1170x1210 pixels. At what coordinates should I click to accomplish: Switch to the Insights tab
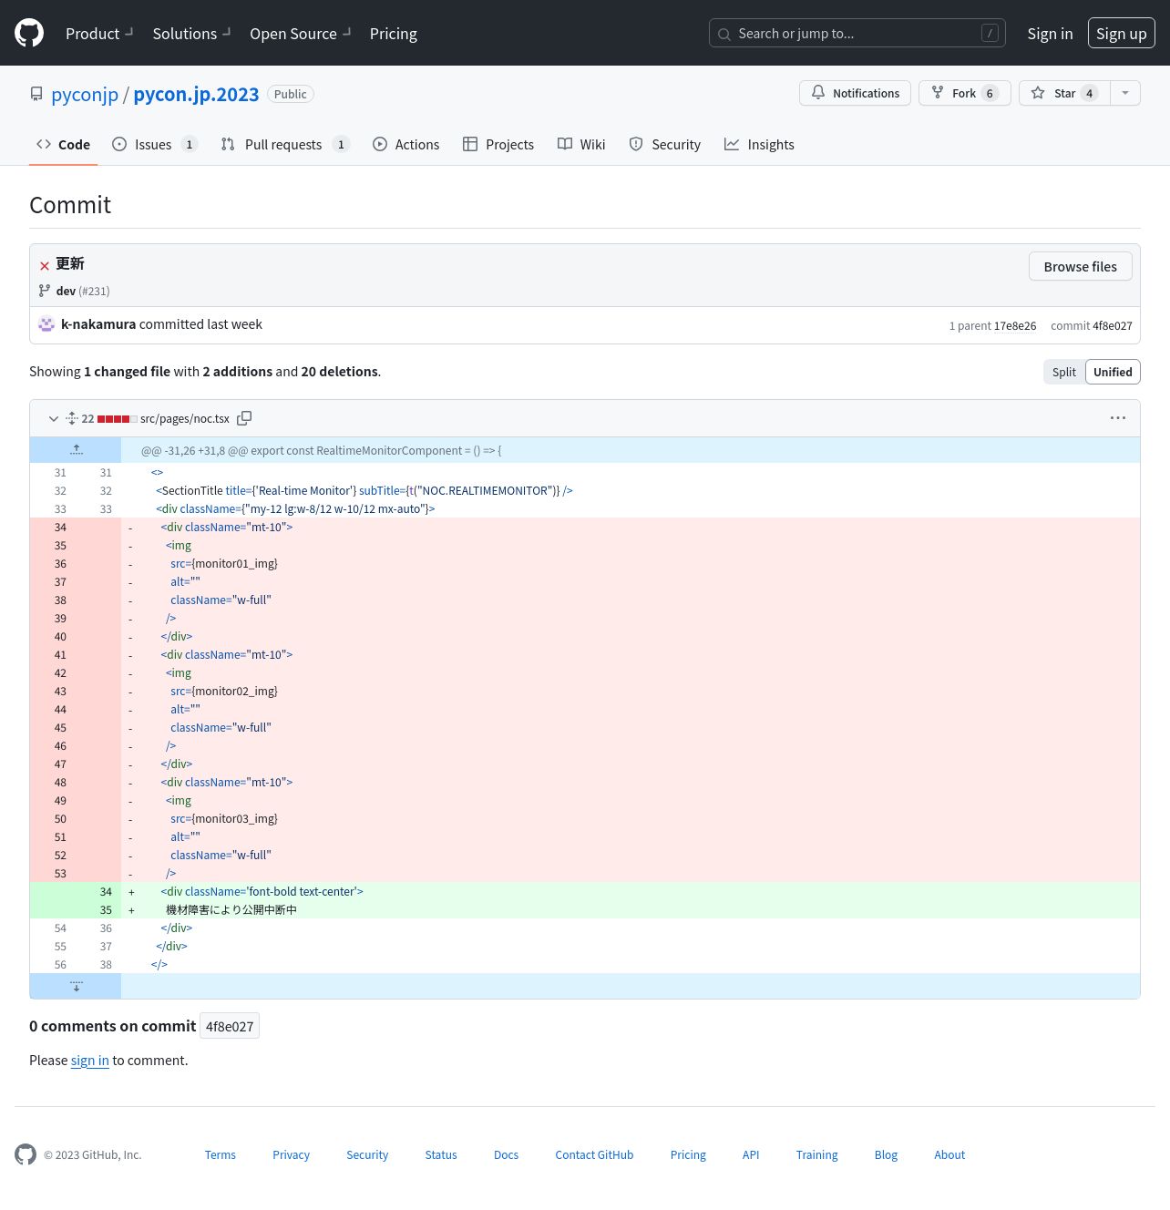click(x=759, y=144)
